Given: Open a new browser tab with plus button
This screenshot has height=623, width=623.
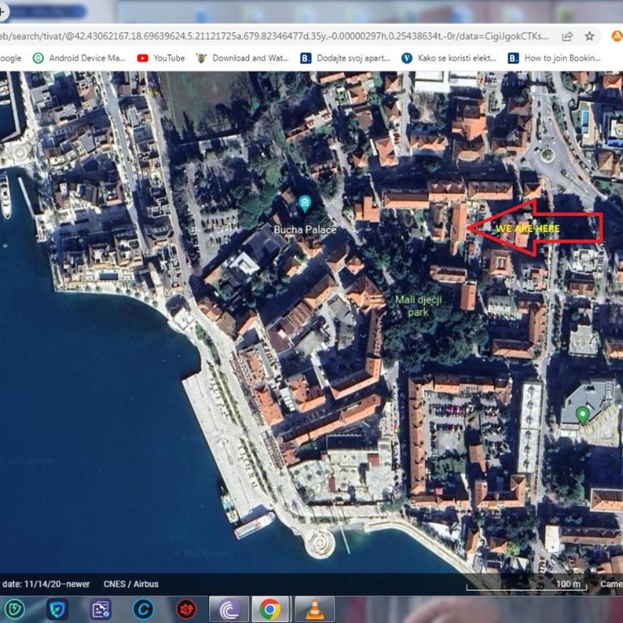Looking at the screenshot, I should (2, 12).
